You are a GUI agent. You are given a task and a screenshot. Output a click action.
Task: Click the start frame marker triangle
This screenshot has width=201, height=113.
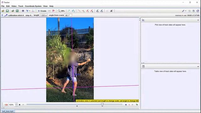[77, 106]
